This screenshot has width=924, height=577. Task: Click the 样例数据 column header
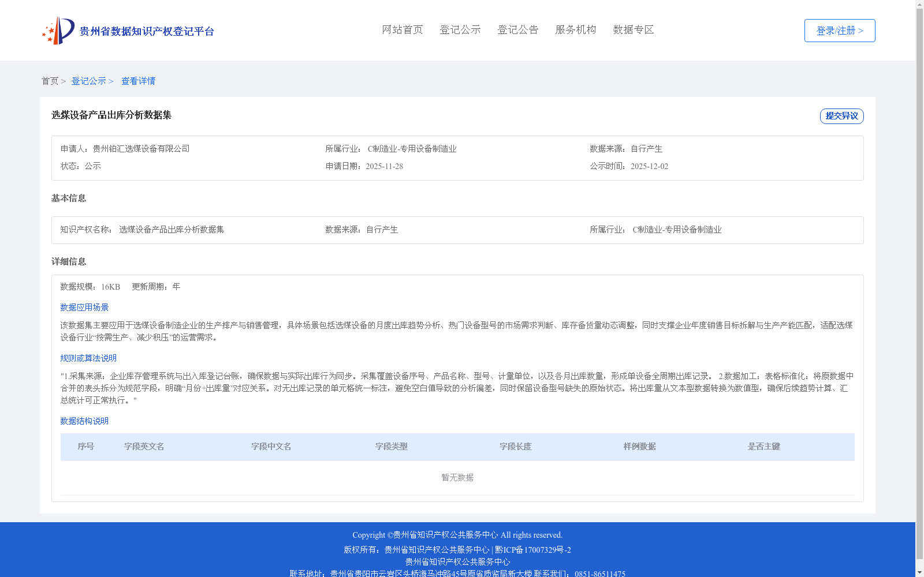coord(640,447)
